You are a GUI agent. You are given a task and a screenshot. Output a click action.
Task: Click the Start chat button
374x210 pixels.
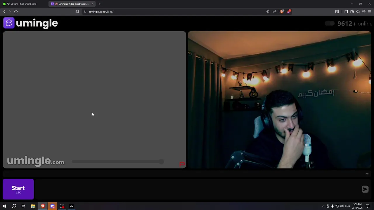point(18,189)
